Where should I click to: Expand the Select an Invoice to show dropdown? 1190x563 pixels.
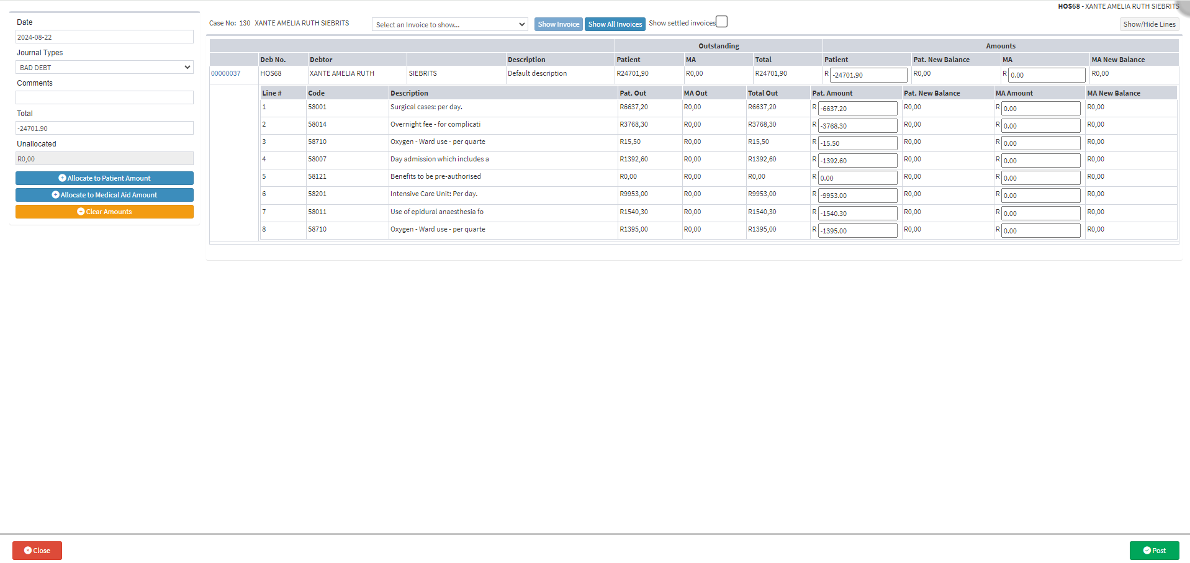[x=449, y=24]
